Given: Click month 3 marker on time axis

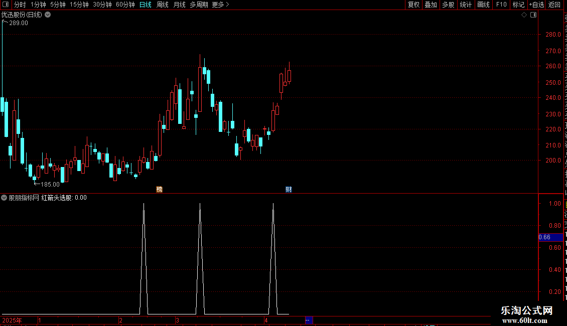Looking at the screenshot, I should point(177,320).
